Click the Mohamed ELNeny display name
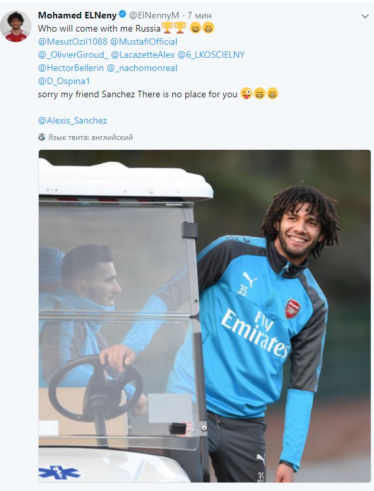 coord(78,14)
